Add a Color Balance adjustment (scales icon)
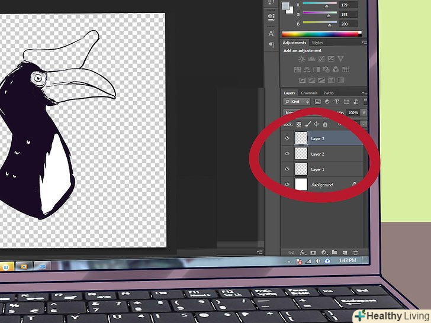 (x=307, y=69)
